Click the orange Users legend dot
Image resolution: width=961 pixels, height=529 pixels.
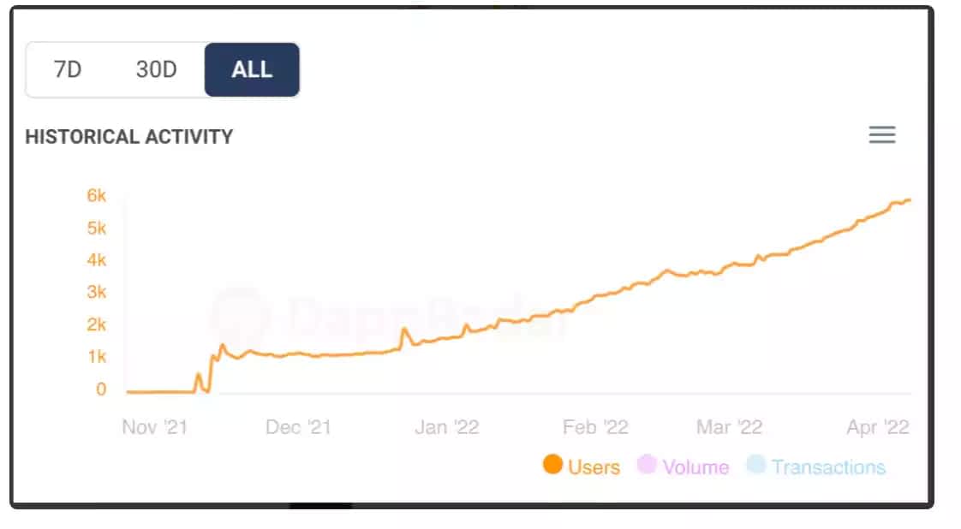pos(552,464)
